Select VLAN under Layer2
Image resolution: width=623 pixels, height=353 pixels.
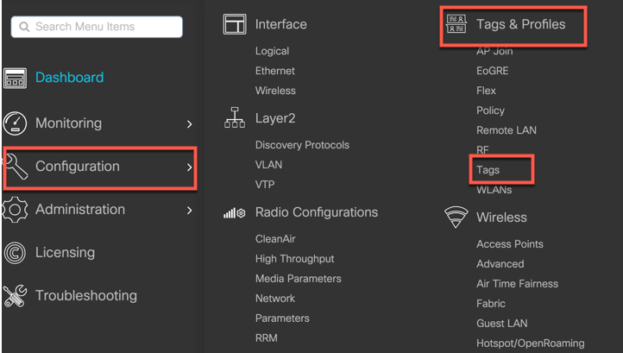(x=268, y=165)
